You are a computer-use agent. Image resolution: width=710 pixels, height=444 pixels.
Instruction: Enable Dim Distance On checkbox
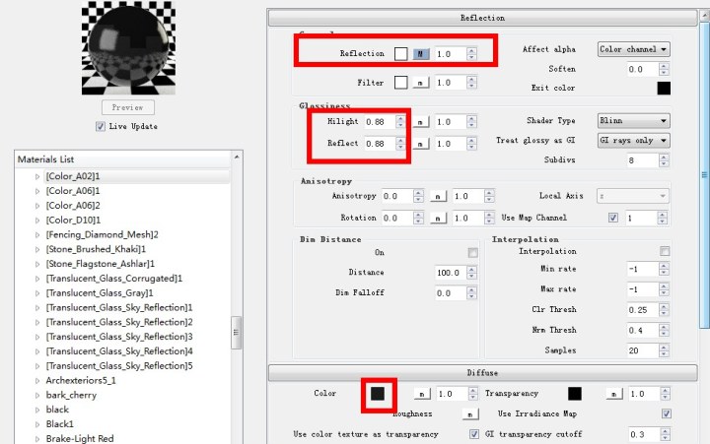point(472,253)
